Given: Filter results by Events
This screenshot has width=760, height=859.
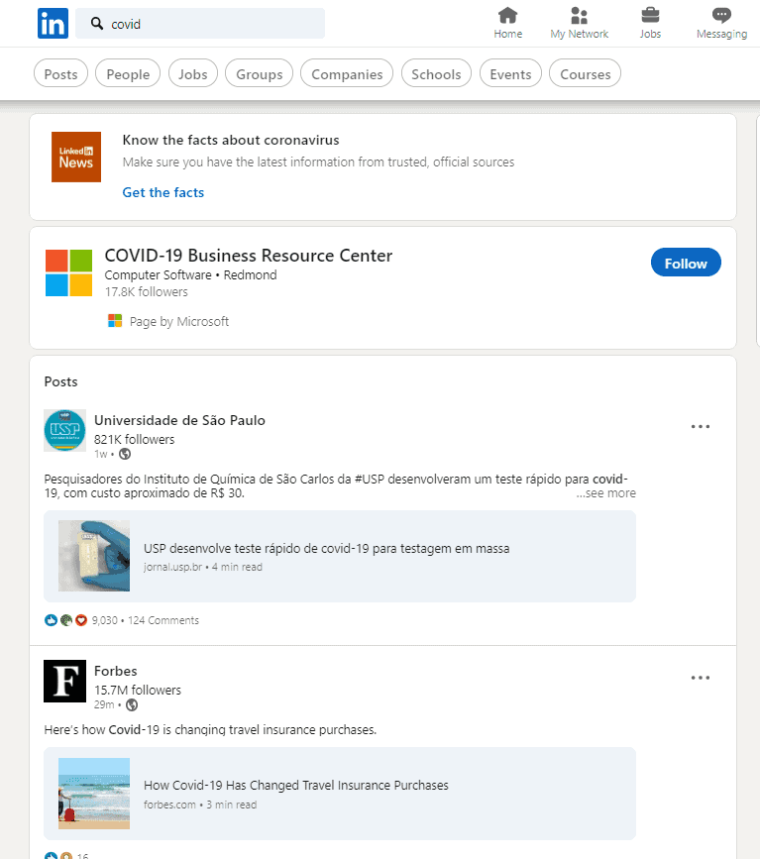Looking at the screenshot, I should 510,73.
